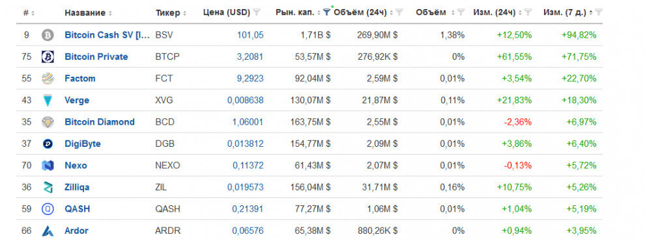Screen dimensions: 645x241
Task: Select 7-day change +18,30%
Action: (579, 101)
